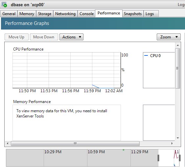Click the Move Up button
Screen dimensions: 185x167
coord(16,37)
